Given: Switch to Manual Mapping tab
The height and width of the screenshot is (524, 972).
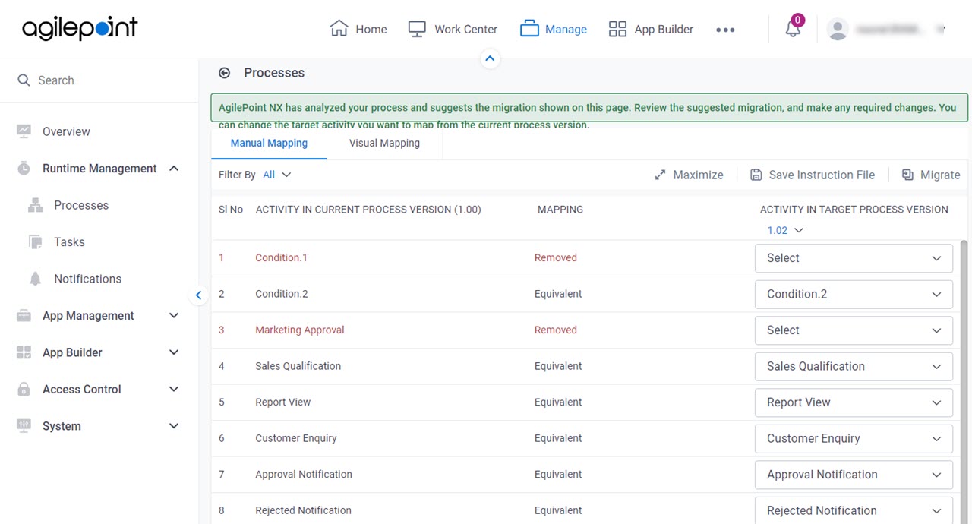Looking at the screenshot, I should 269,143.
